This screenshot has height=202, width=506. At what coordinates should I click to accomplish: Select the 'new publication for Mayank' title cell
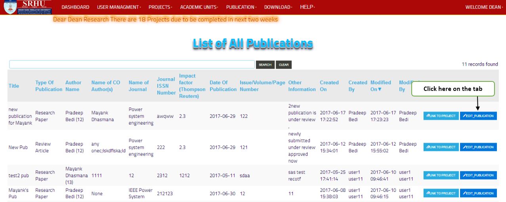point(20,116)
